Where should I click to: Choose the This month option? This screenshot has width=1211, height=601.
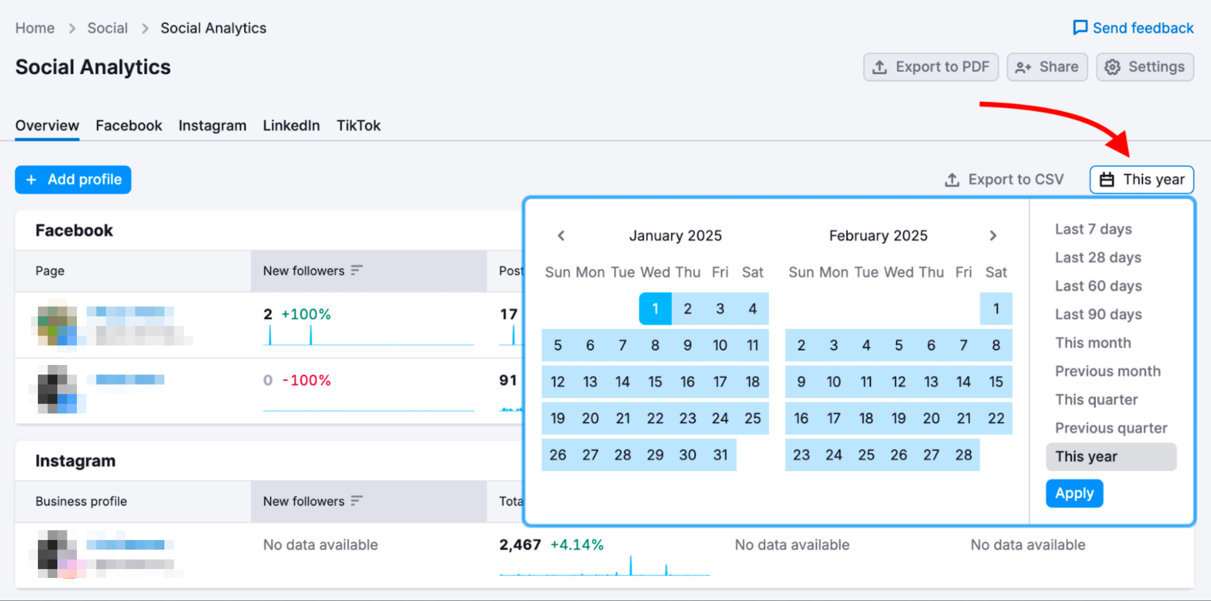[x=1093, y=342]
